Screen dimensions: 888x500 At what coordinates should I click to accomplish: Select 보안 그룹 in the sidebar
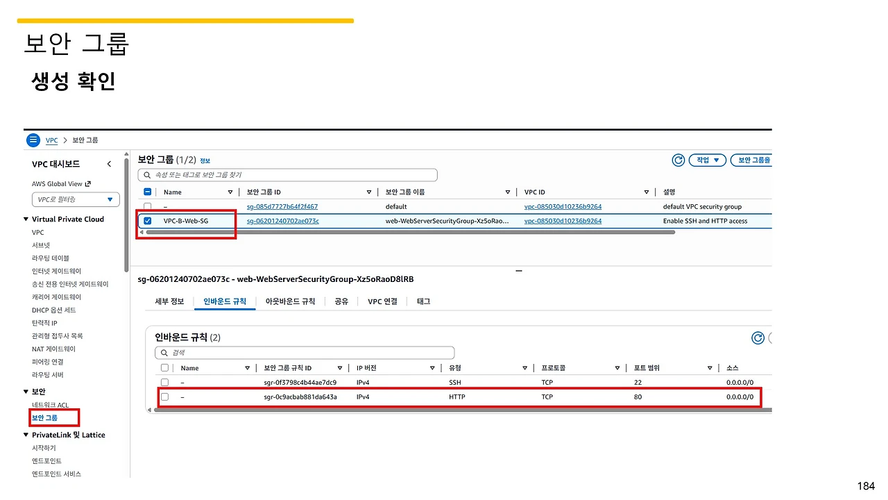[45, 418]
